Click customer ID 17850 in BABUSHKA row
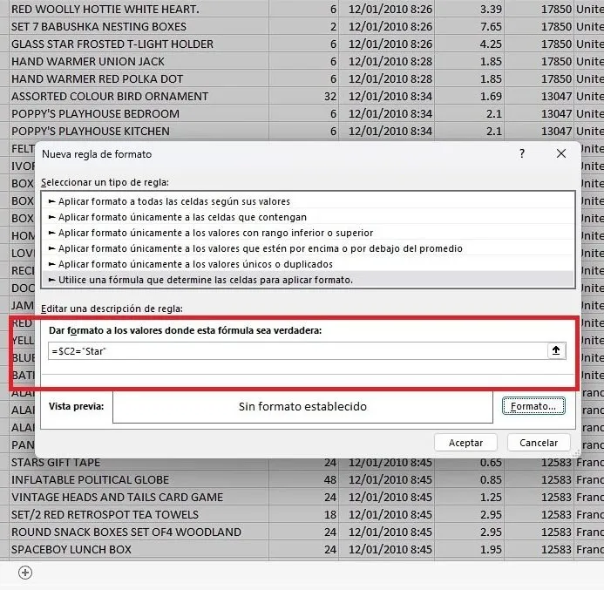 pos(540,26)
